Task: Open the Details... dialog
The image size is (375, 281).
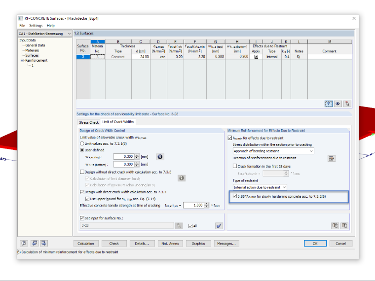Action: (x=142, y=244)
